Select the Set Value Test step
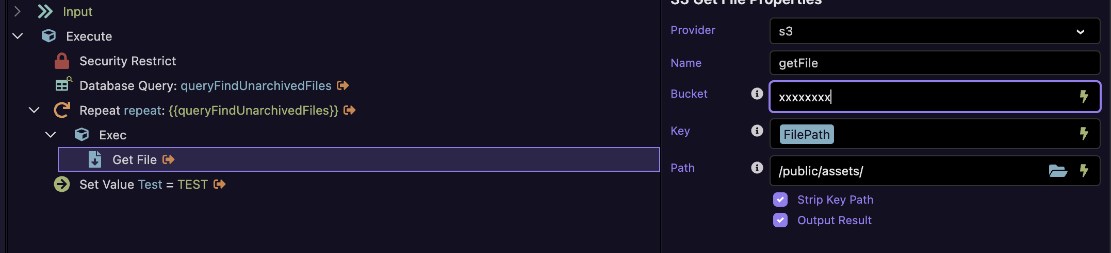This screenshot has width=1111, height=253. click(x=143, y=185)
